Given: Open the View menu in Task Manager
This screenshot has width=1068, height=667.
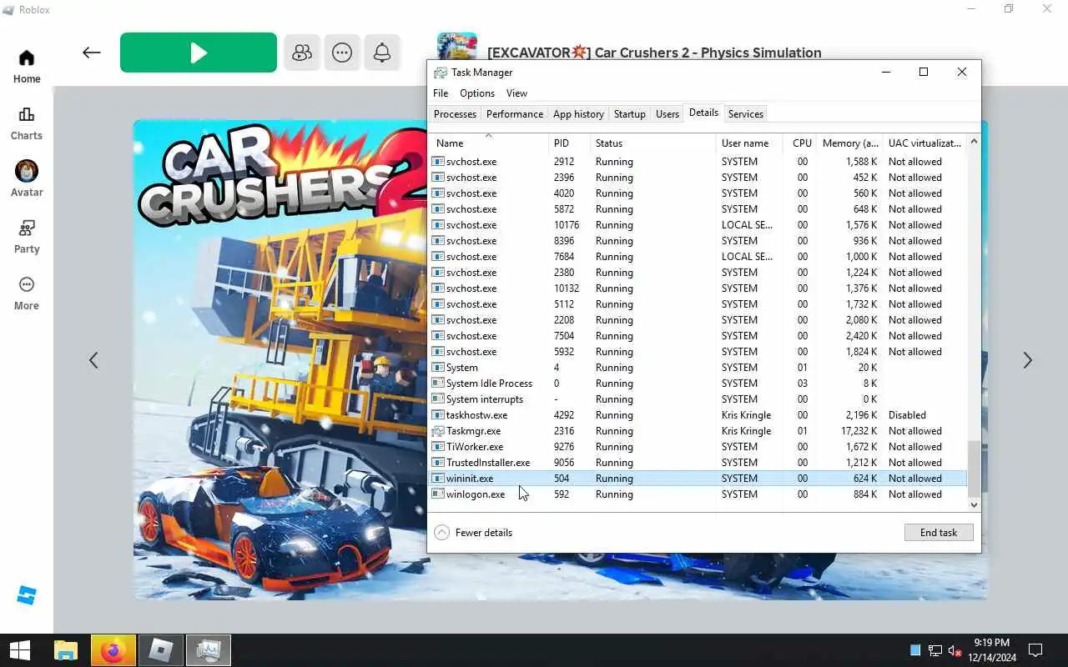Looking at the screenshot, I should [516, 93].
